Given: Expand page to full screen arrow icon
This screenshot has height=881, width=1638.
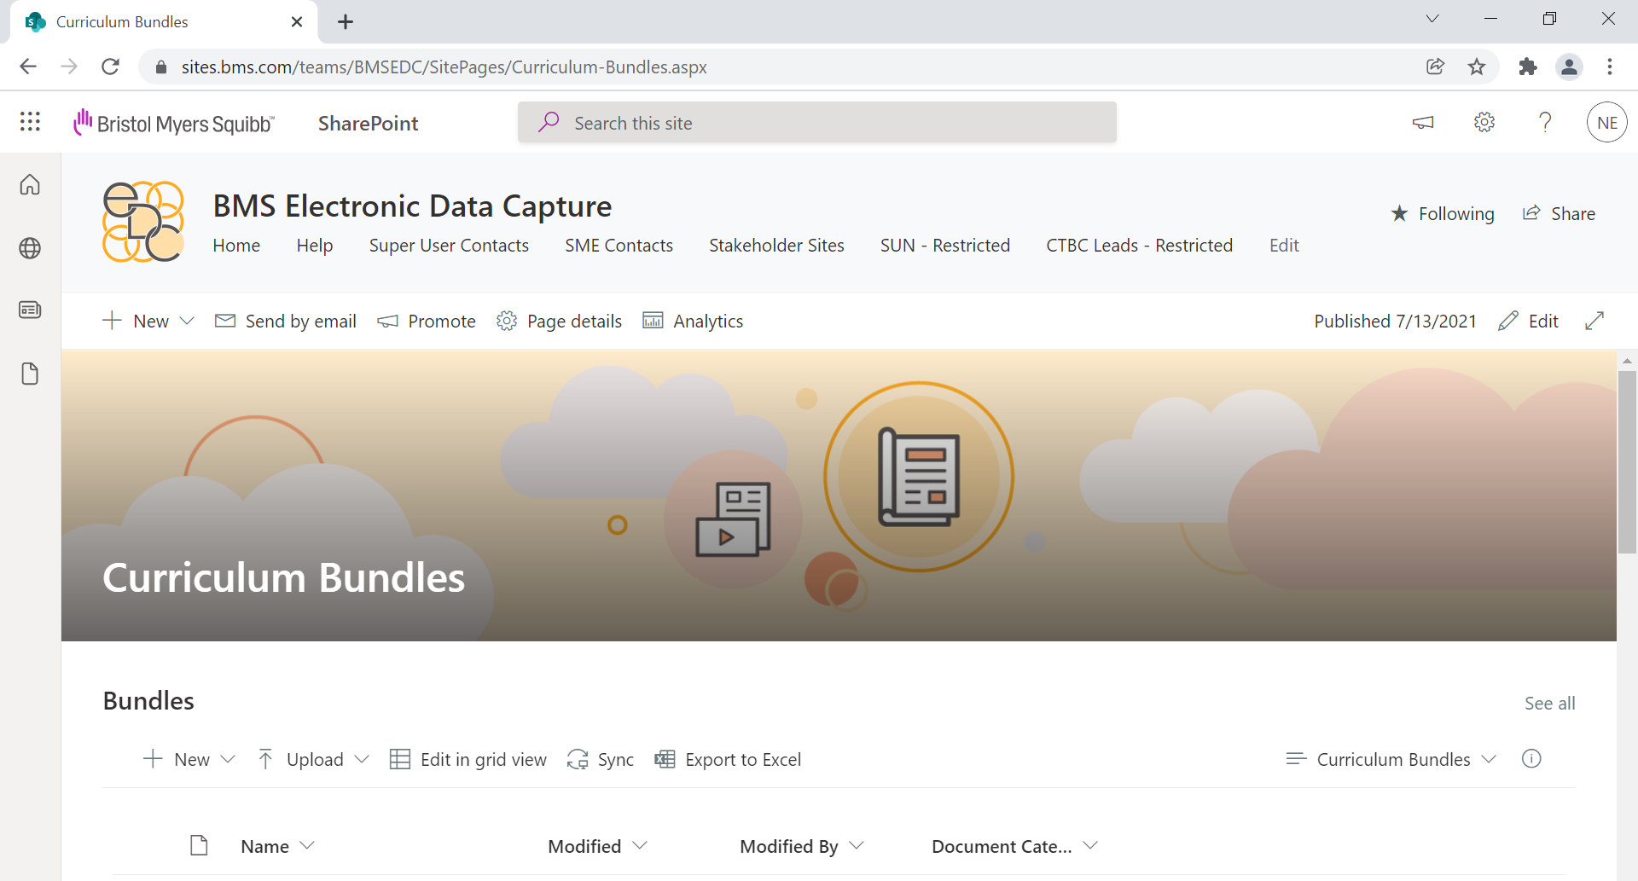Looking at the screenshot, I should [1594, 321].
